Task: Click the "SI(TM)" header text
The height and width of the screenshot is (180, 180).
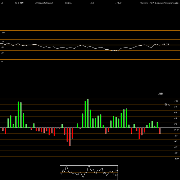Action: click(x=68, y=3)
